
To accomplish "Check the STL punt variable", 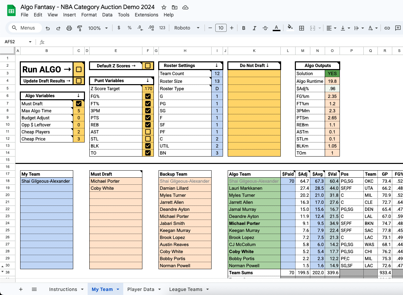I will [x=147, y=139].
